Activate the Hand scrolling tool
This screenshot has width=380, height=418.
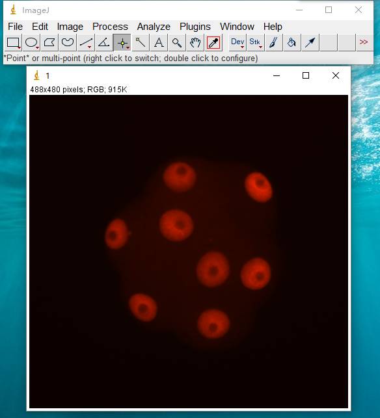[x=195, y=42]
